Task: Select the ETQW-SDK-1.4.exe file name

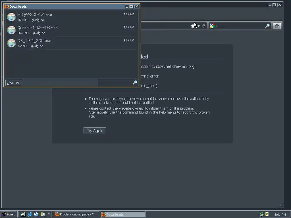Action: coord(34,14)
